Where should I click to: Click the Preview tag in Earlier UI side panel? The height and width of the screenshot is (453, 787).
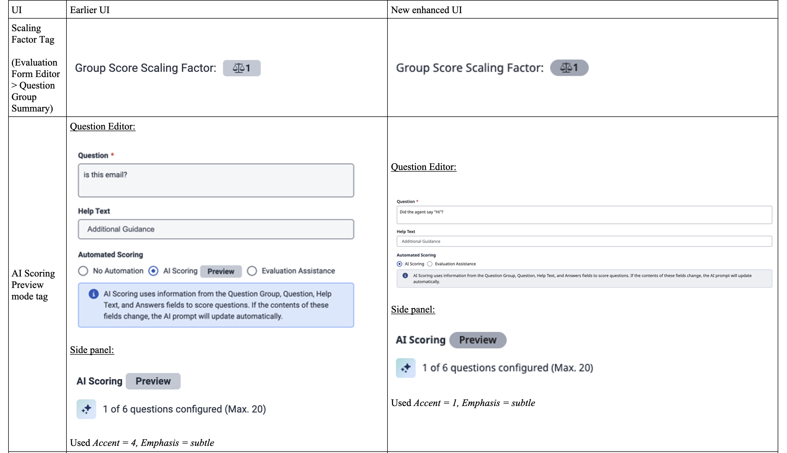click(x=153, y=381)
